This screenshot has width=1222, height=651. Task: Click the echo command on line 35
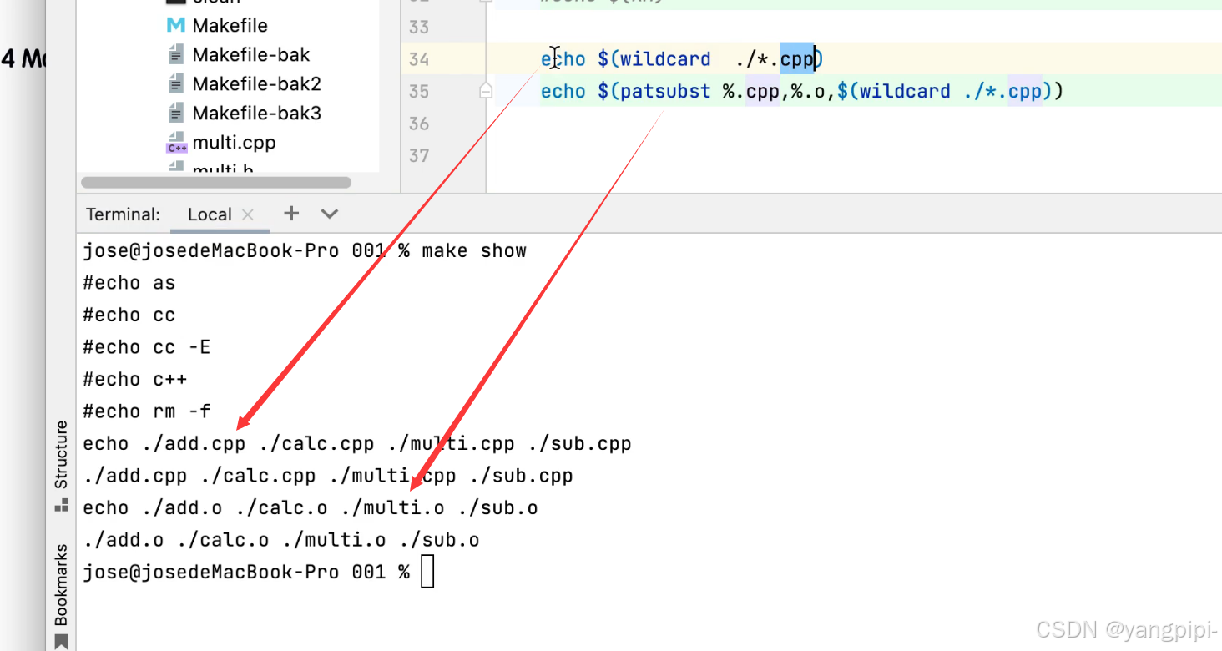(563, 91)
